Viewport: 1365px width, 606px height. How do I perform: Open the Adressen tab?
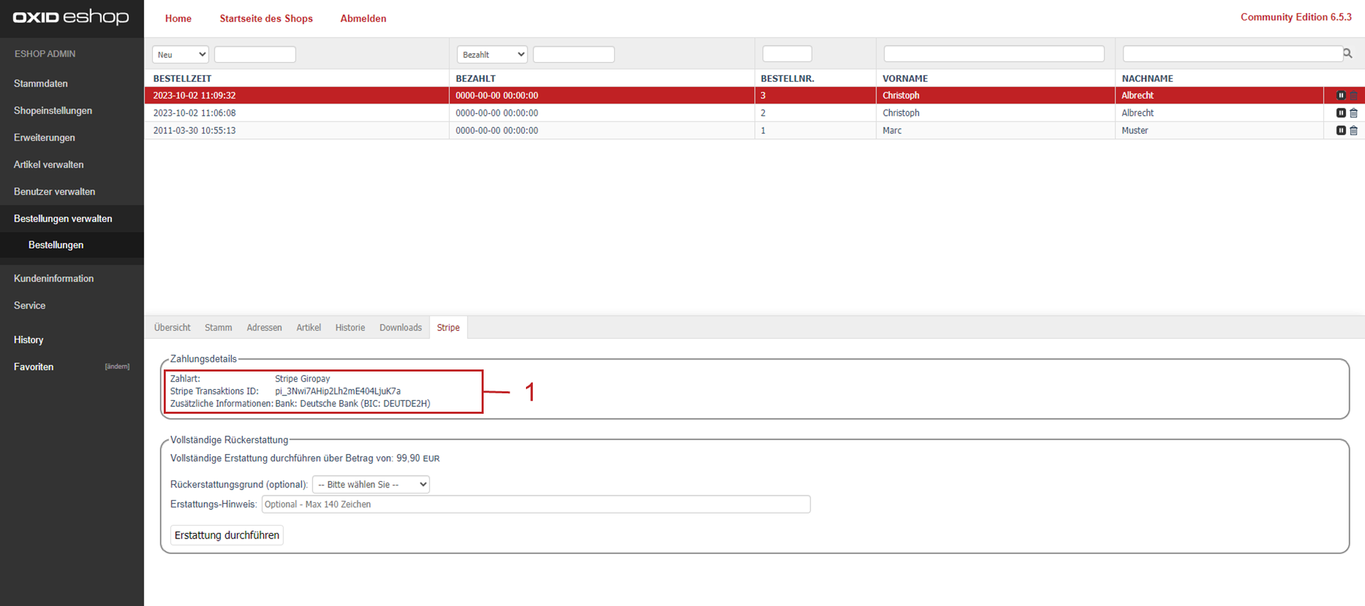264,328
